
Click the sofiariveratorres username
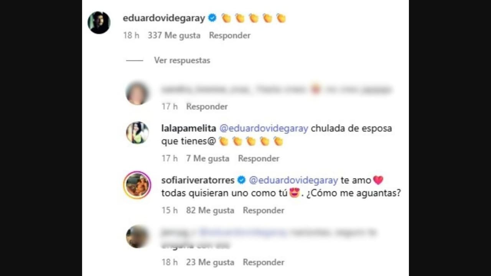point(198,180)
